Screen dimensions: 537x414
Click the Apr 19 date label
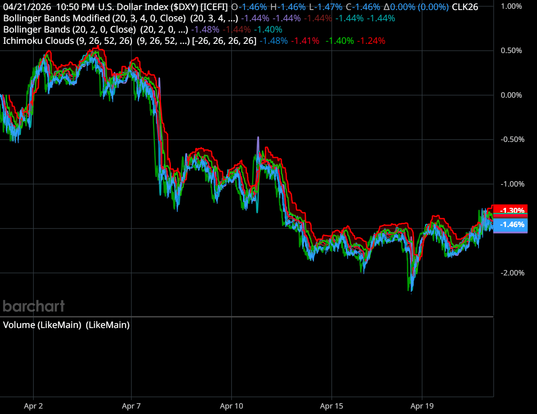(422, 406)
